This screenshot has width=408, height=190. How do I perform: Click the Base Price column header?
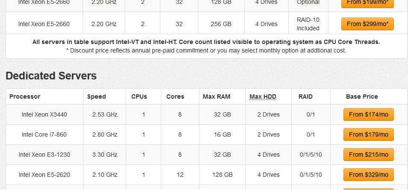pos(362,96)
